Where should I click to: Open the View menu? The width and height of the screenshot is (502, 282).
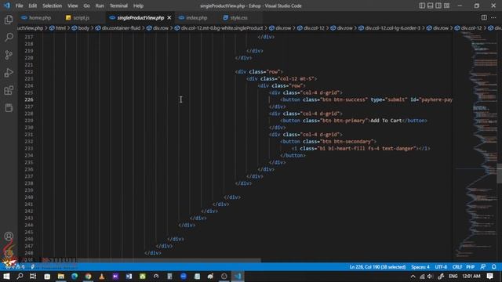click(x=73, y=5)
